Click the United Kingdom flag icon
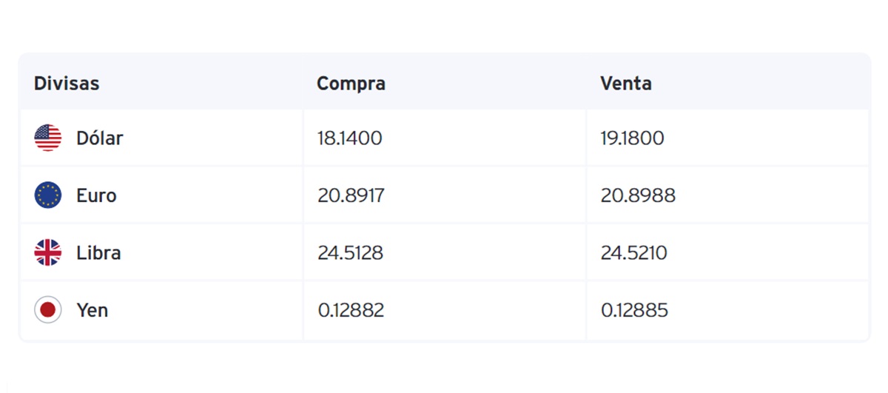 click(x=48, y=252)
